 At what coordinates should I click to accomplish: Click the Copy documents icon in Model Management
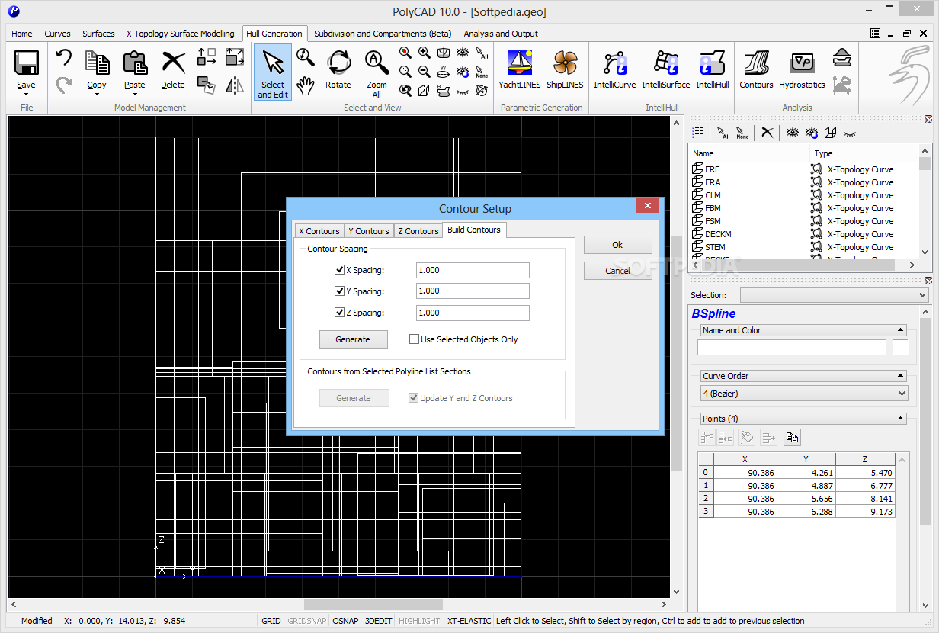[x=97, y=63]
